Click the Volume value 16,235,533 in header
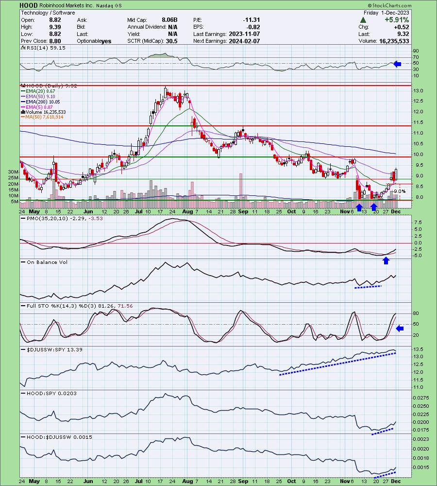Image resolution: width=437 pixels, height=486 pixels. (394, 41)
